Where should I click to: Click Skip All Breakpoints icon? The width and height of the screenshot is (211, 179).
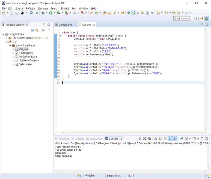tap(37, 13)
